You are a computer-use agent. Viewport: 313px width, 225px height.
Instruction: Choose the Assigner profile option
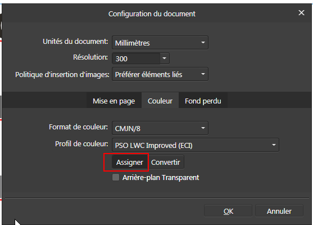[x=130, y=162]
